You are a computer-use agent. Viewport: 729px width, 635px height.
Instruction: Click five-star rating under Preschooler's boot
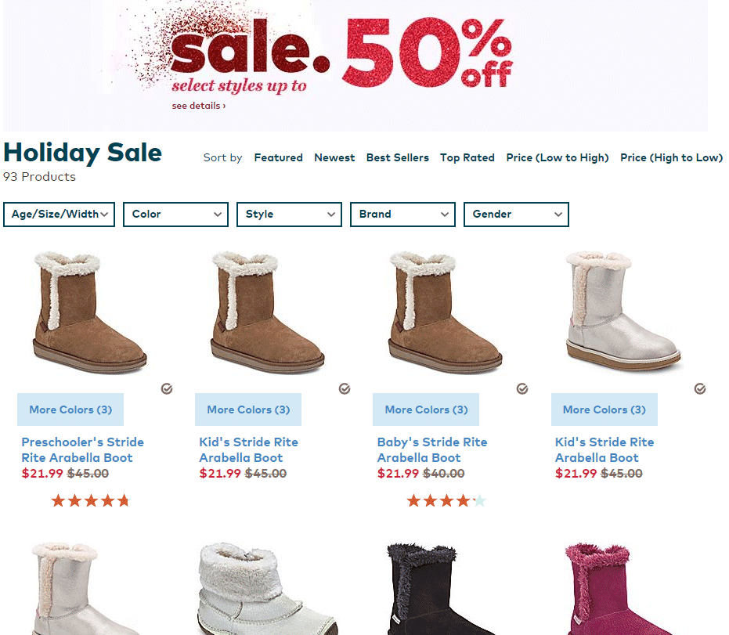90,500
